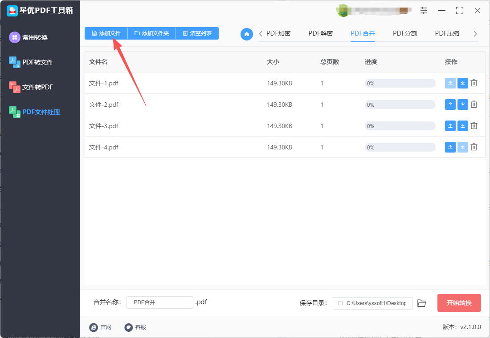490x338 pixels.
Task: Start conversion with 开始转换
Action: click(459, 303)
